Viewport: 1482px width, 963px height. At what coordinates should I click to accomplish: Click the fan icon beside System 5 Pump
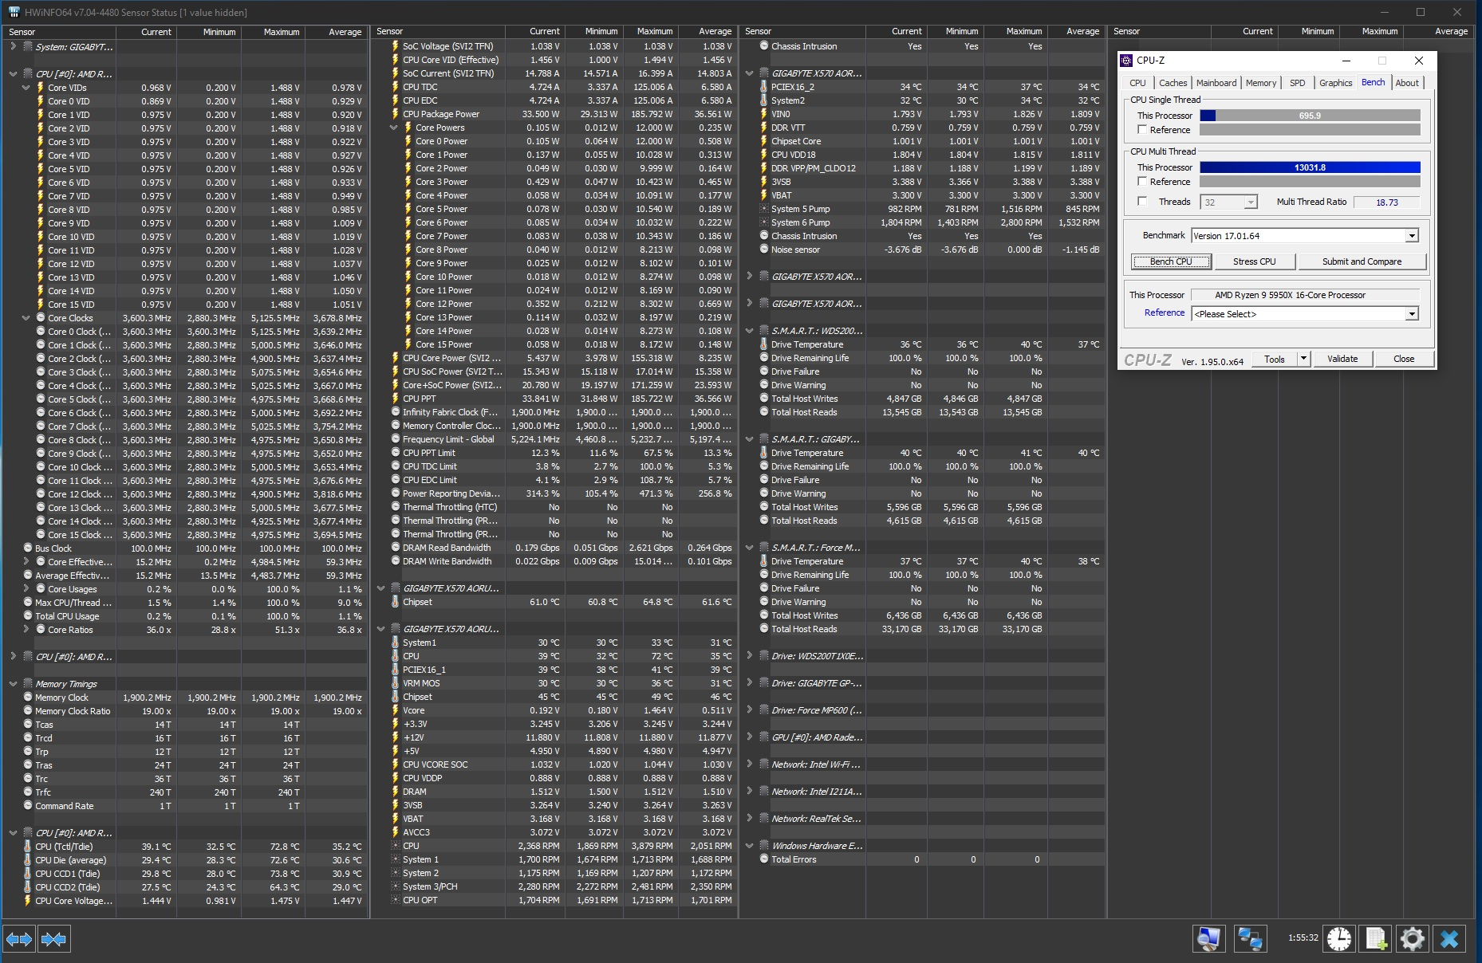tap(764, 209)
